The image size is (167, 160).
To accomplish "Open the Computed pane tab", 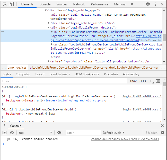I will click(23, 74).
